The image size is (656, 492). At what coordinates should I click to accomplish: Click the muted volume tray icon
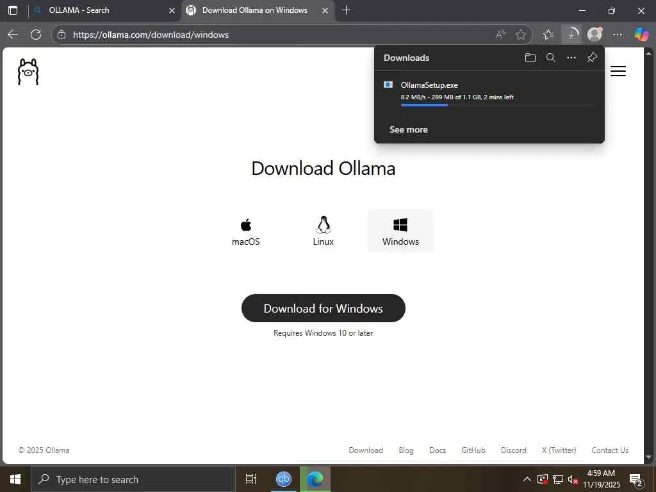coord(573,479)
